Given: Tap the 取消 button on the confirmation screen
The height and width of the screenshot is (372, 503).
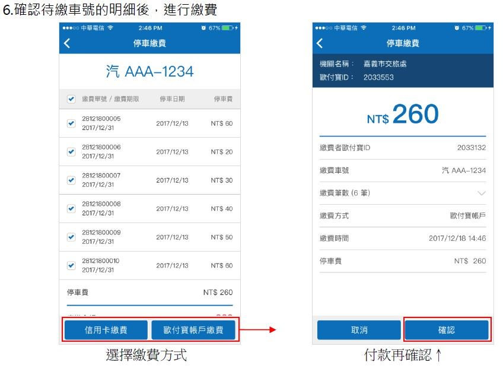Looking at the screenshot, I should point(359,330).
